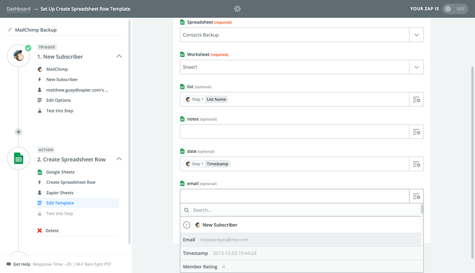Choose Email mrjosereyes@me.com option

(301, 240)
